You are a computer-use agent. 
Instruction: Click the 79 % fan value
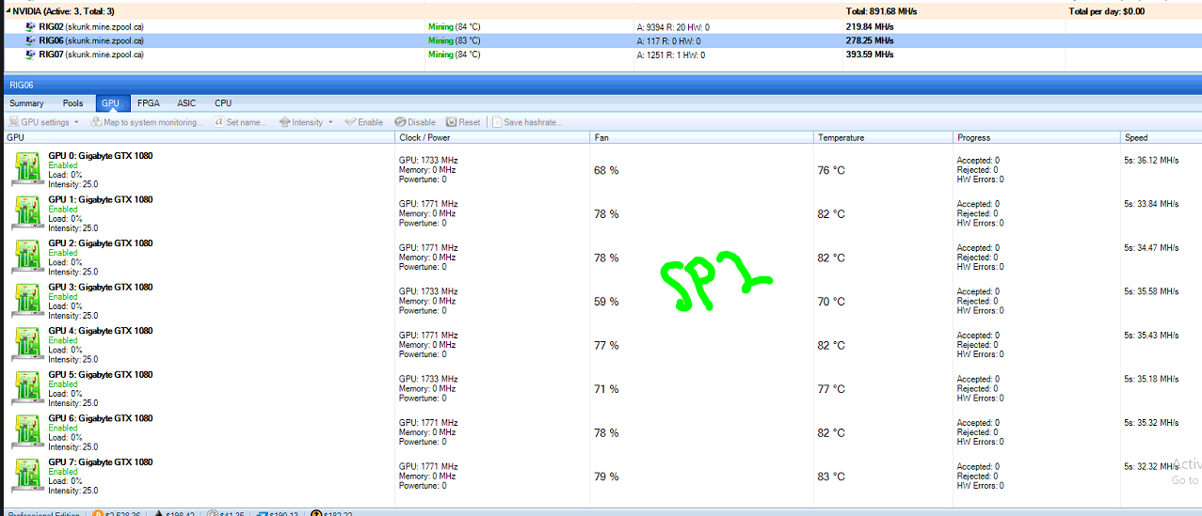(606, 477)
